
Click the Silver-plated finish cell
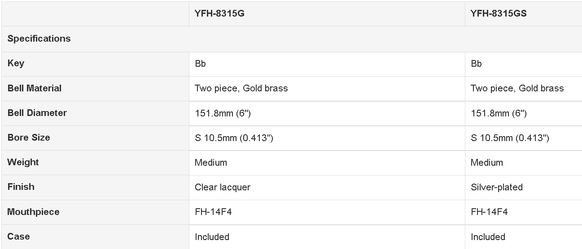[x=497, y=187]
